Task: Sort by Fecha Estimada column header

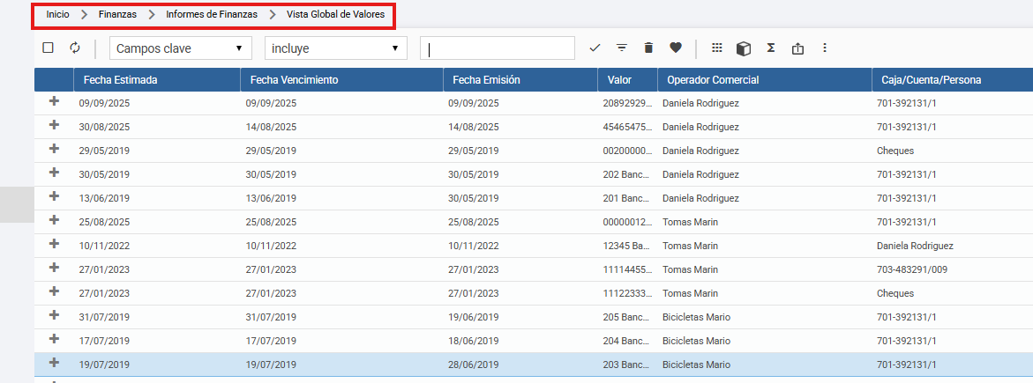Action: pos(157,79)
